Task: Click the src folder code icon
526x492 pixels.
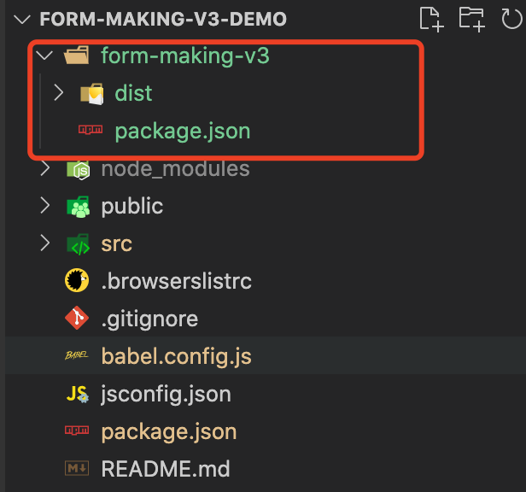Action: pyautogui.click(x=79, y=244)
